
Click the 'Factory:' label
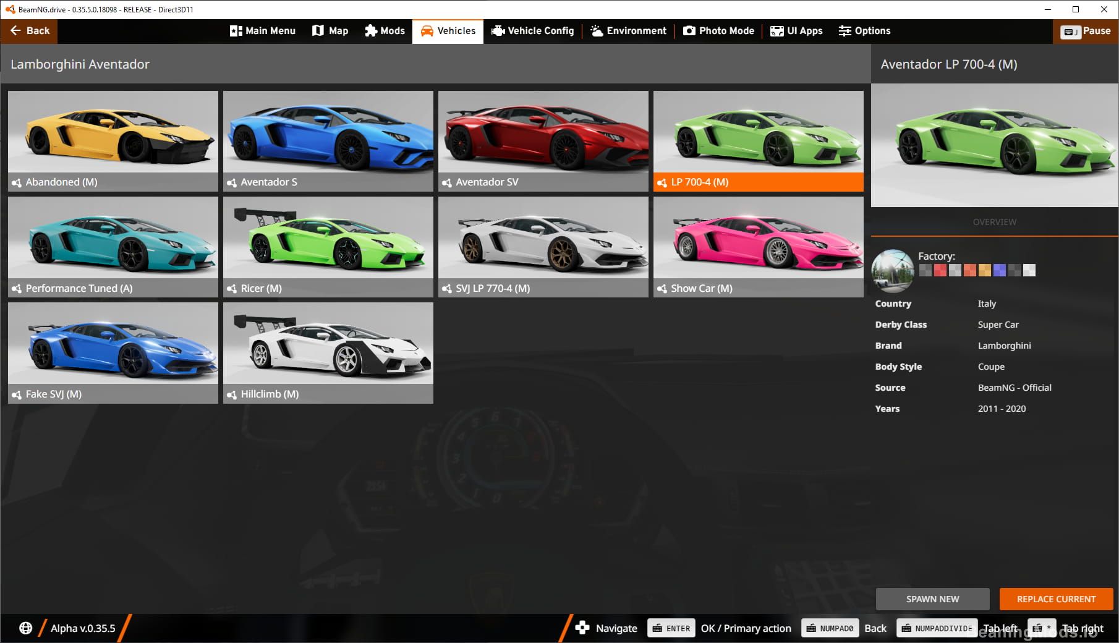coord(936,256)
